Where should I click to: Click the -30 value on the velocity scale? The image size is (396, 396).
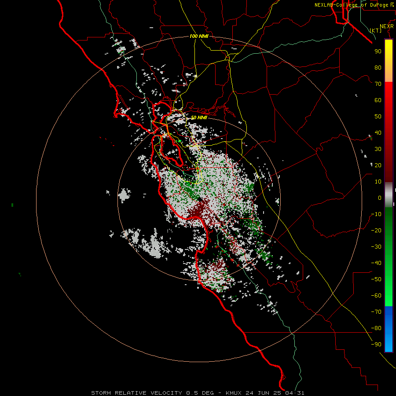[x=376, y=247]
